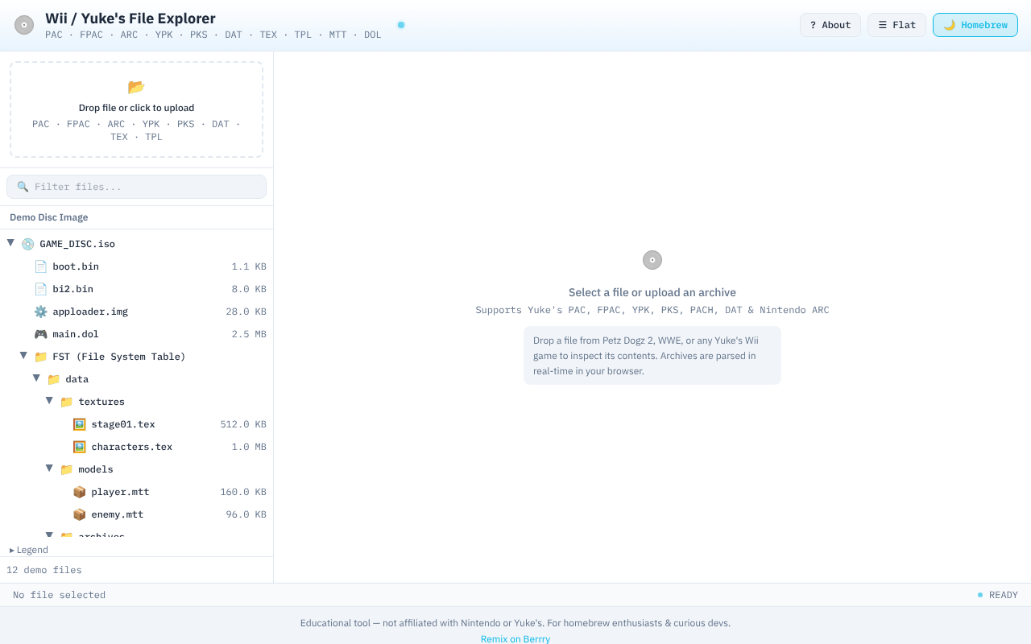Image resolution: width=1031 pixels, height=644 pixels.
Task: Open the About dialog
Action: (x=830, y=25)
